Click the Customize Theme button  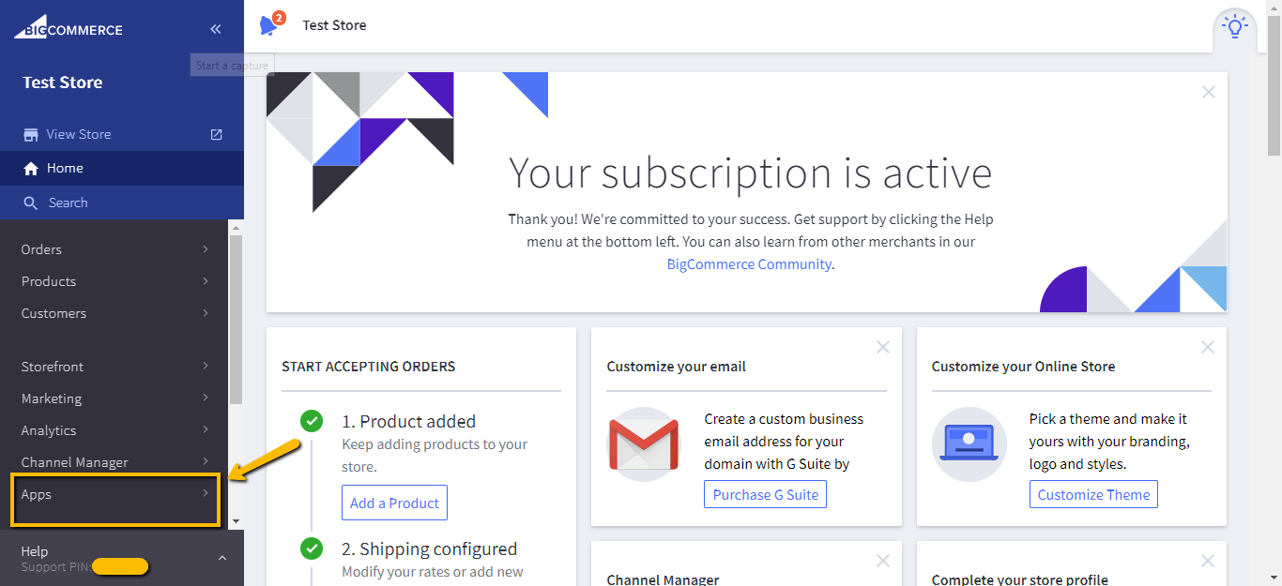pos(1093,494)
